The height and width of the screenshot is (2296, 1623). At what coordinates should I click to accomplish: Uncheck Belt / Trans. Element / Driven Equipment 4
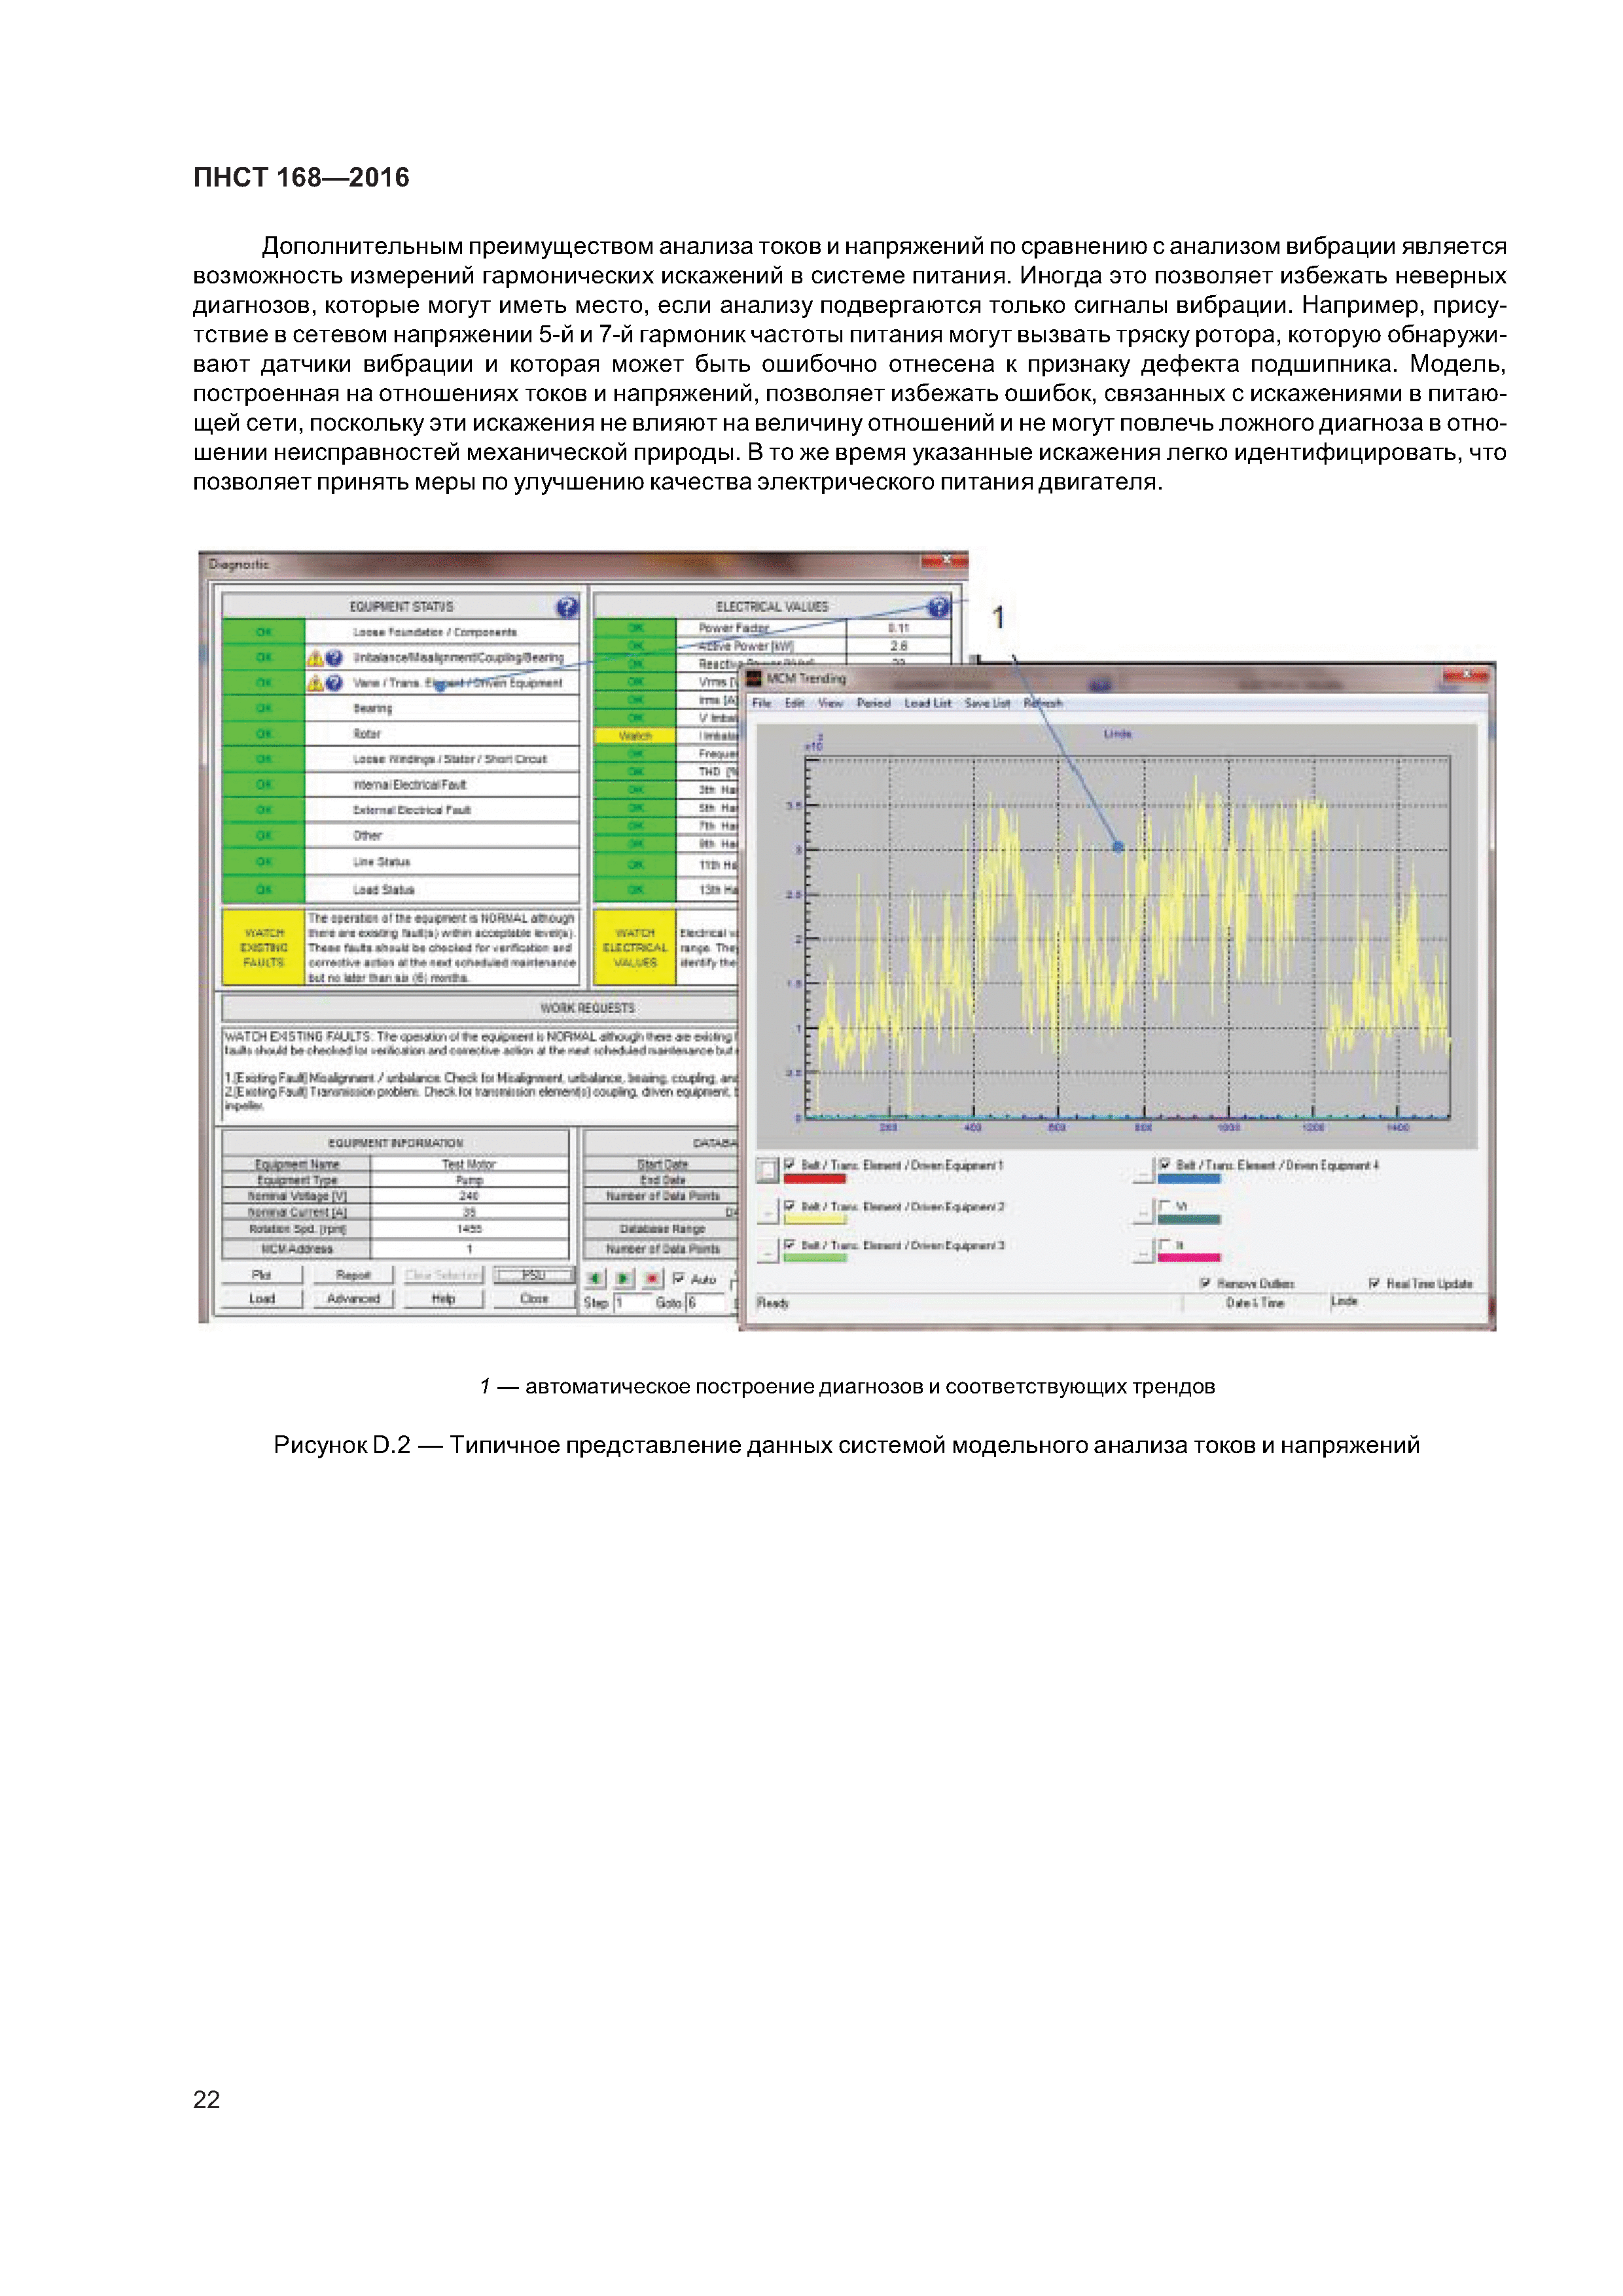tap(1164, 1164)
